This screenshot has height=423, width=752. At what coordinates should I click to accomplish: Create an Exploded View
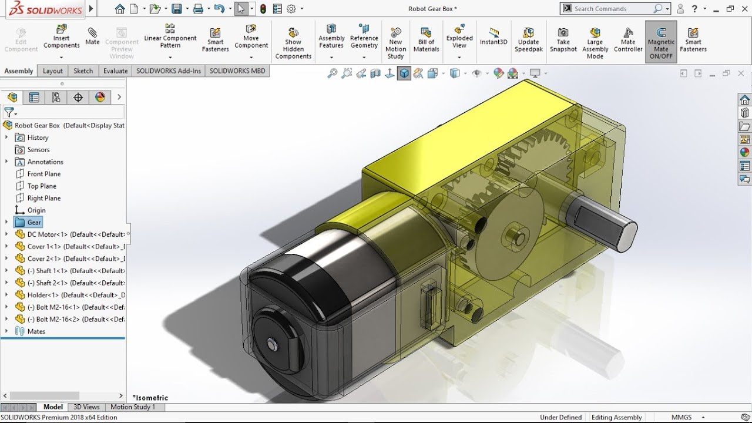point(459,38)
